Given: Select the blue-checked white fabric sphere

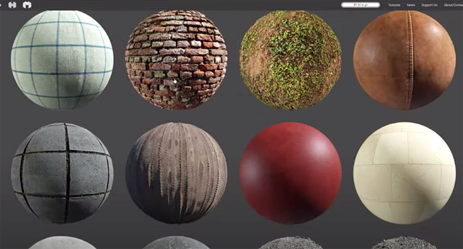Looking at the screenshot, I should (62, 60).
